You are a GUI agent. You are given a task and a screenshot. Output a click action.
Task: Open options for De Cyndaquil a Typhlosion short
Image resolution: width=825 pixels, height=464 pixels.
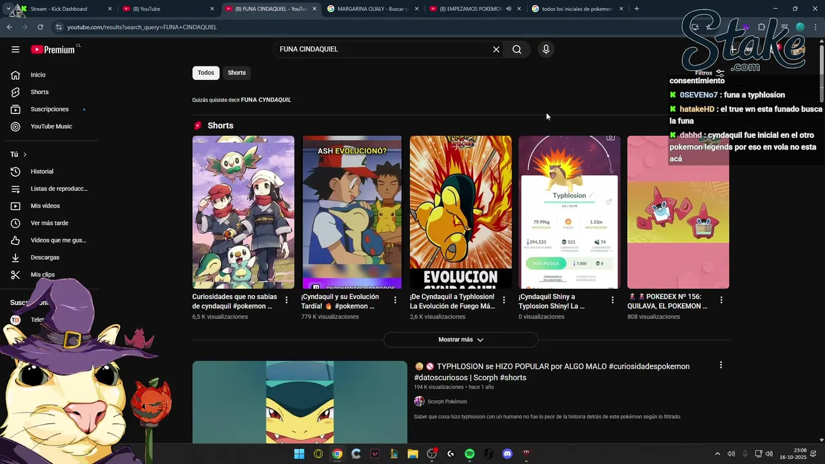point(504,300)
